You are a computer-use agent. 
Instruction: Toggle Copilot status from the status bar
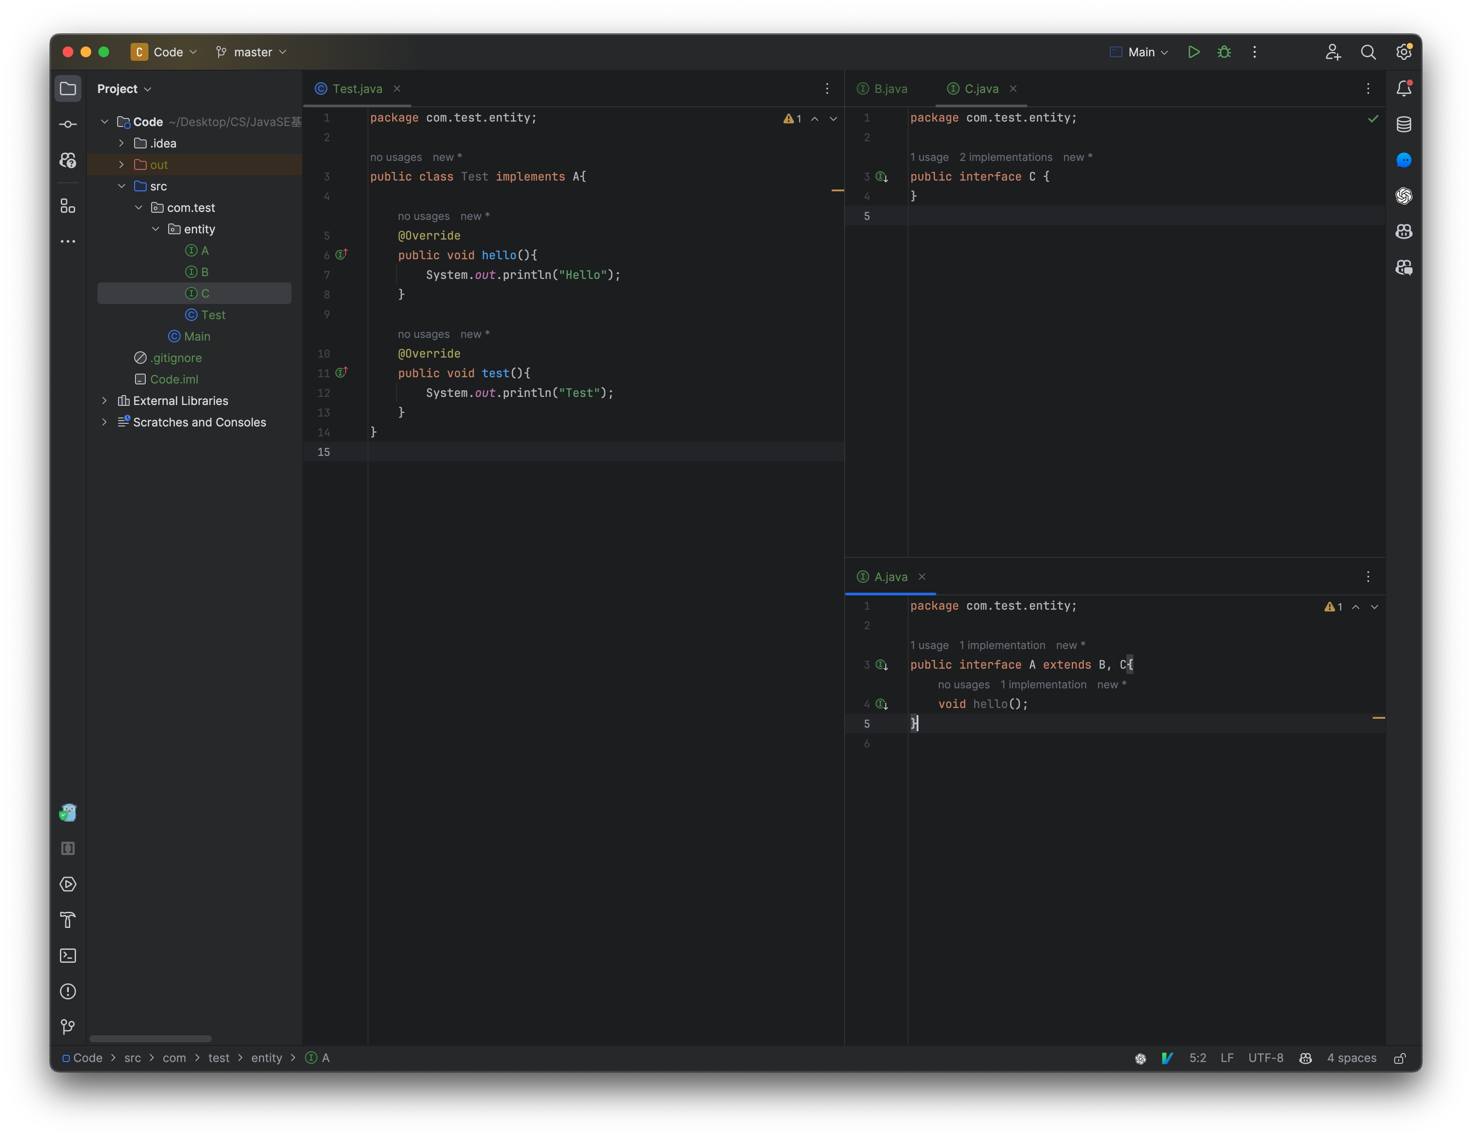coord(1306,1058)
